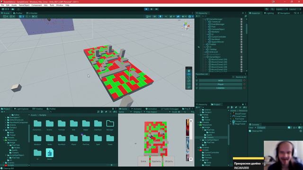Toggle checkbox beside the Player favorite

coord(197,84)
